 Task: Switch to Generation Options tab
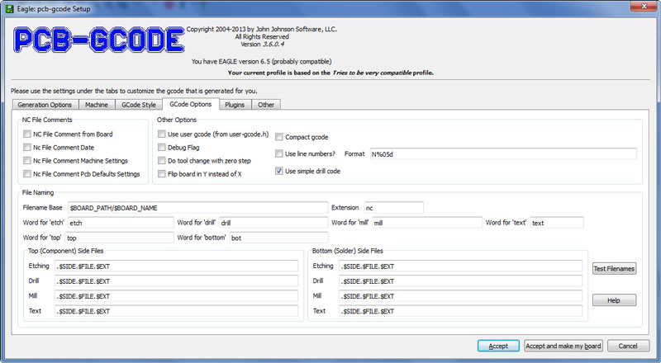[45, 105]
